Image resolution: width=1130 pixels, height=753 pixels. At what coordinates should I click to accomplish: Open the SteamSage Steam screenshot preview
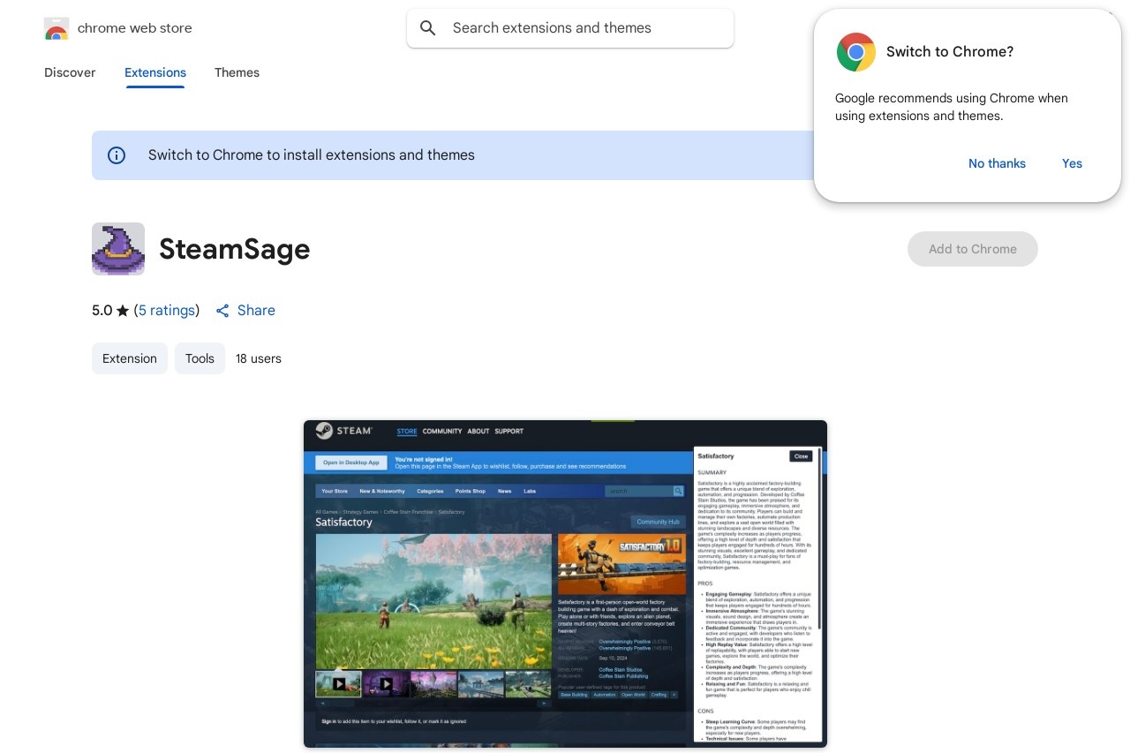click(x=565, y=584)
